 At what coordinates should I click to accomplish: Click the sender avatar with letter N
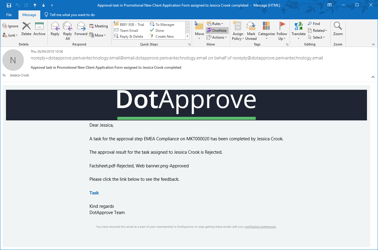[13, 60]
